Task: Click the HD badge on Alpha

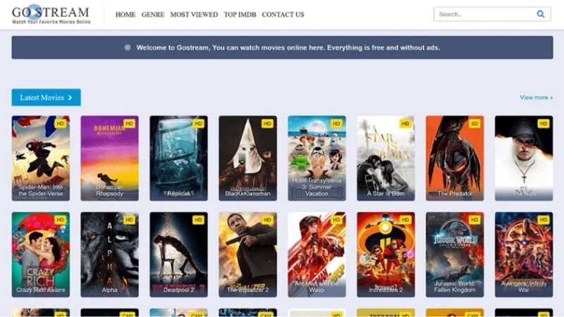Action: [129, 220]
